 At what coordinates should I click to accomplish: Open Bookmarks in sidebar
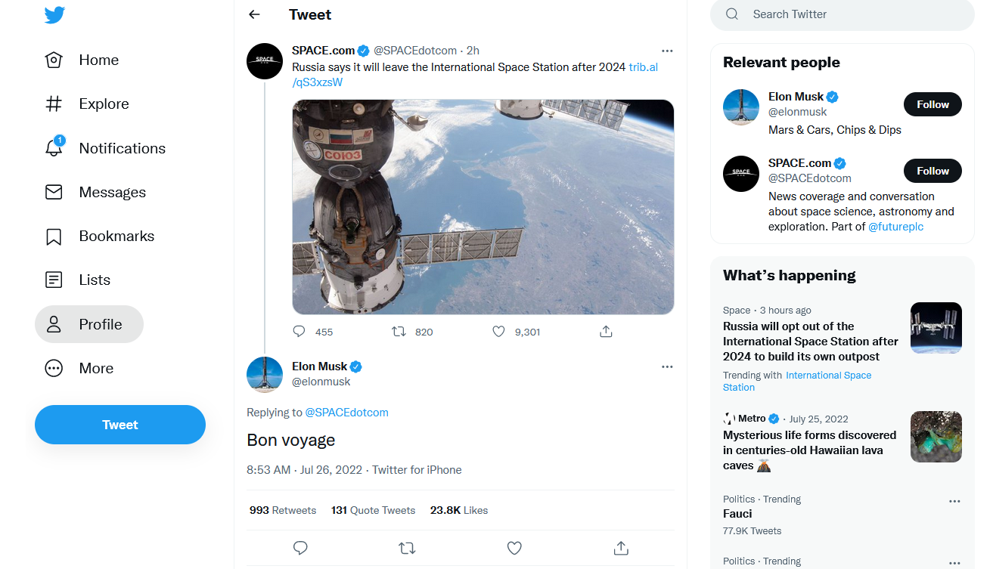coord(116,236)
